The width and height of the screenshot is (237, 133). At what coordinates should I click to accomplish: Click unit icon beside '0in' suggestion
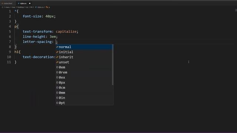[57, 98]
